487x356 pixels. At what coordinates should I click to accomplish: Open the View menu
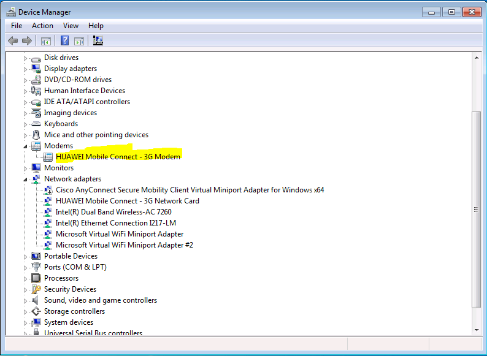[71, 26]
